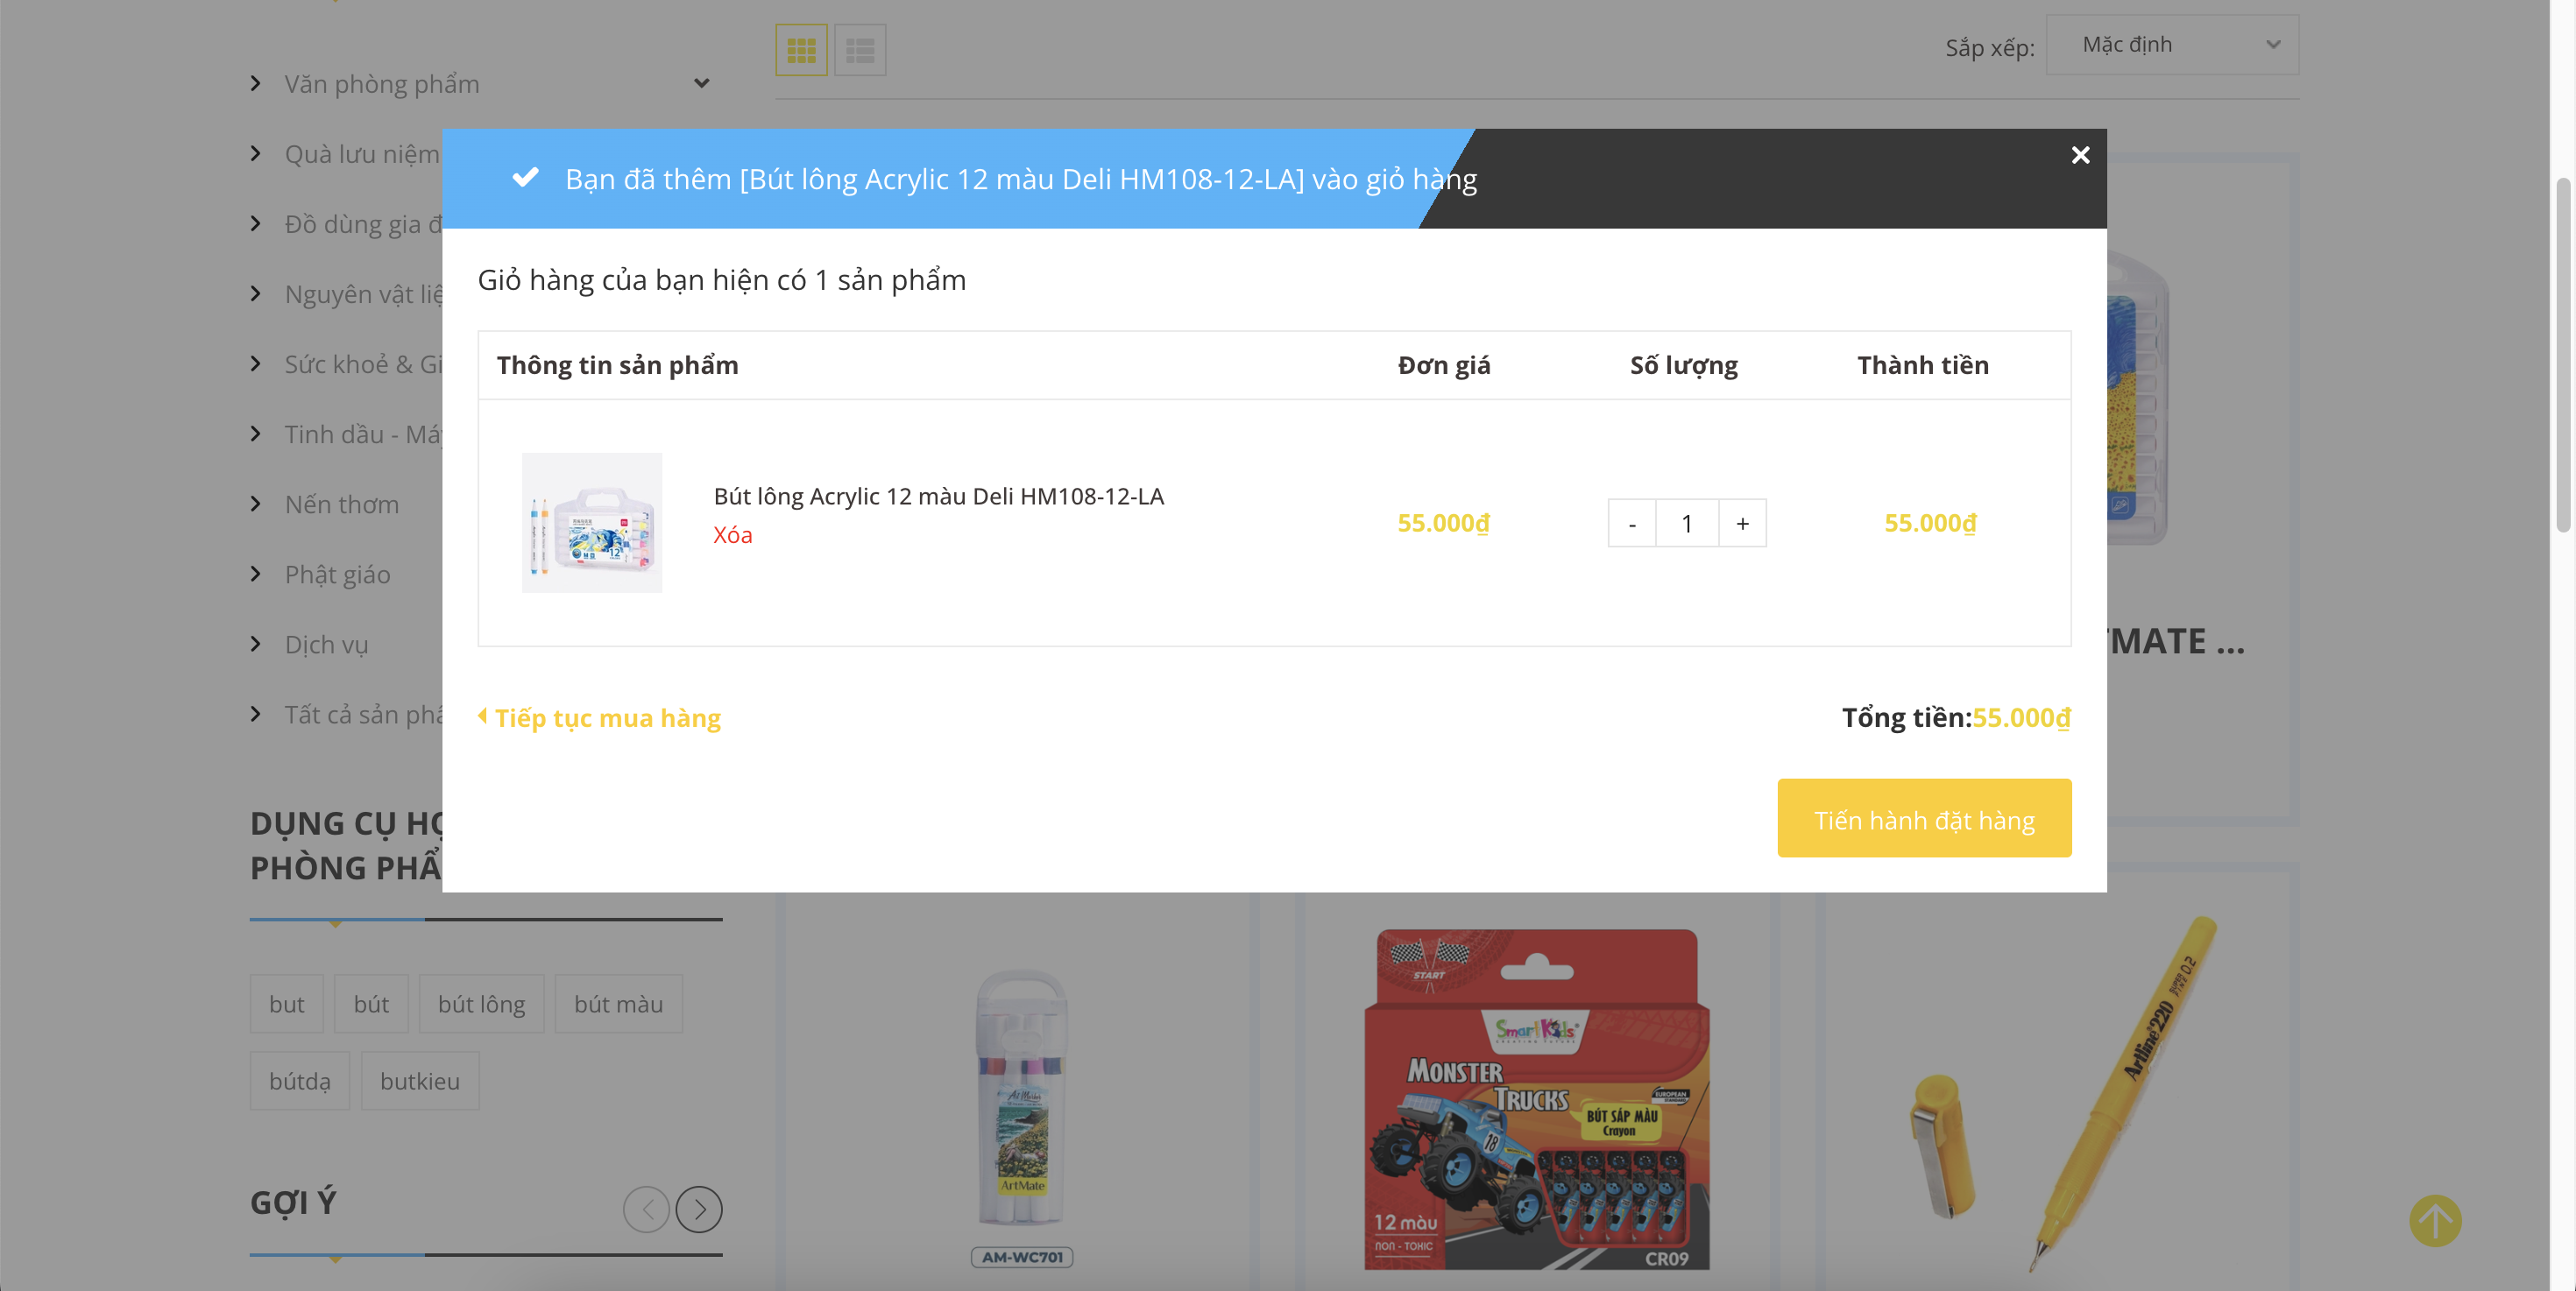2576x1291 pixels.
Task: Open the Nến thơm category
Action: pos(341,504)
